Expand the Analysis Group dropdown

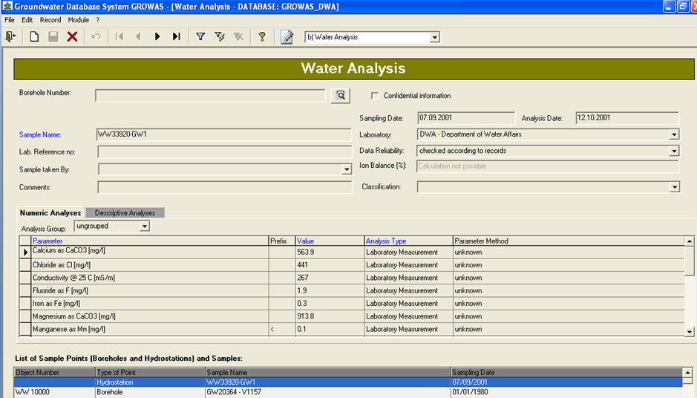point(144,226)
